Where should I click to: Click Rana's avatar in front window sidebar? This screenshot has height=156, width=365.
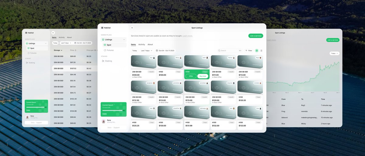click(x=104, y=121)
